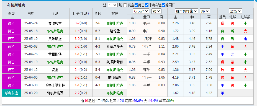The height and width of the screenshot is (106, 257).
Task: Click the 大 44.4% value in the summary
Action: coord(153,100)
